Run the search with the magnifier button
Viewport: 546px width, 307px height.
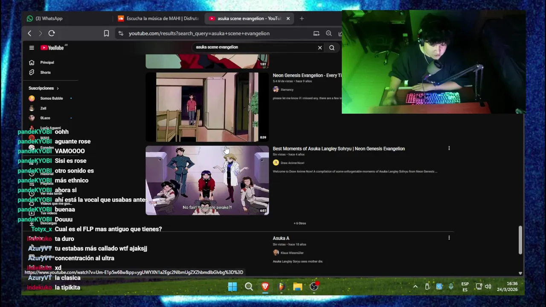[332, 48]
